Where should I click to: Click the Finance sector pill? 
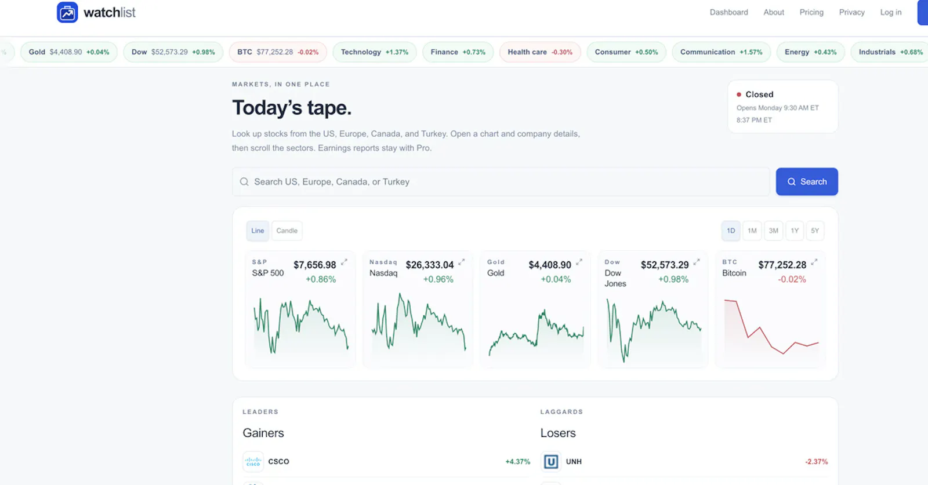coord(458,52)
